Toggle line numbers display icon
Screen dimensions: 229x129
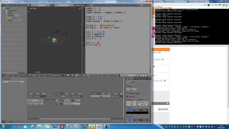click(x=141, y=75)
